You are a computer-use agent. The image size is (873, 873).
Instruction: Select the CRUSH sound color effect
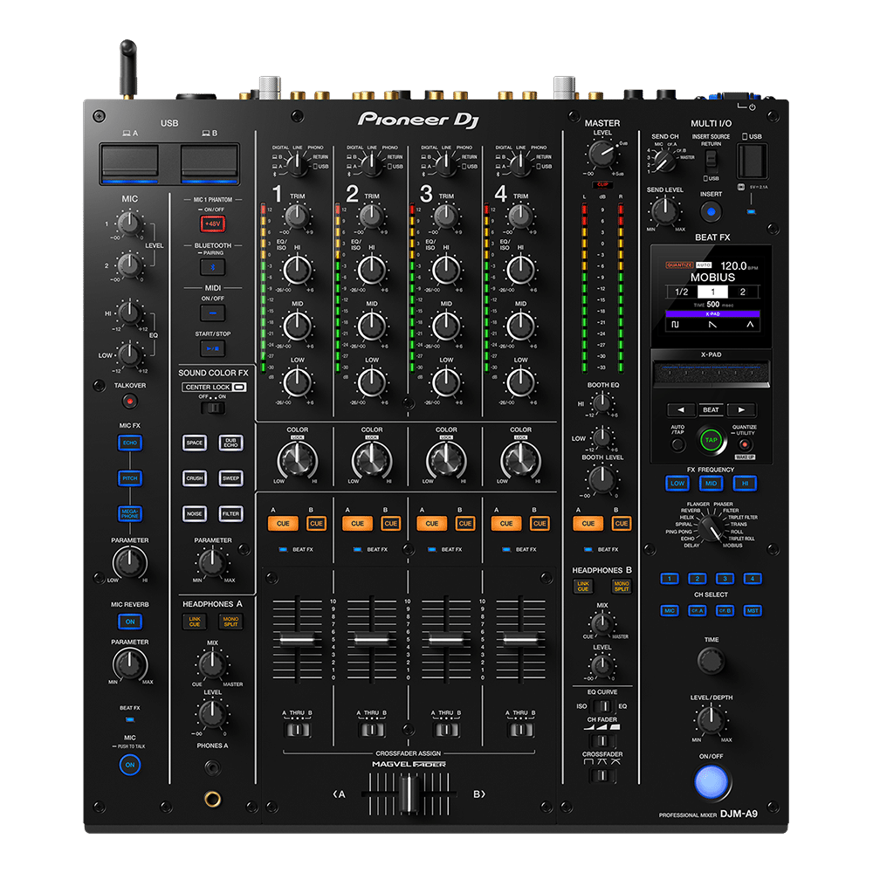coord(194,478)
